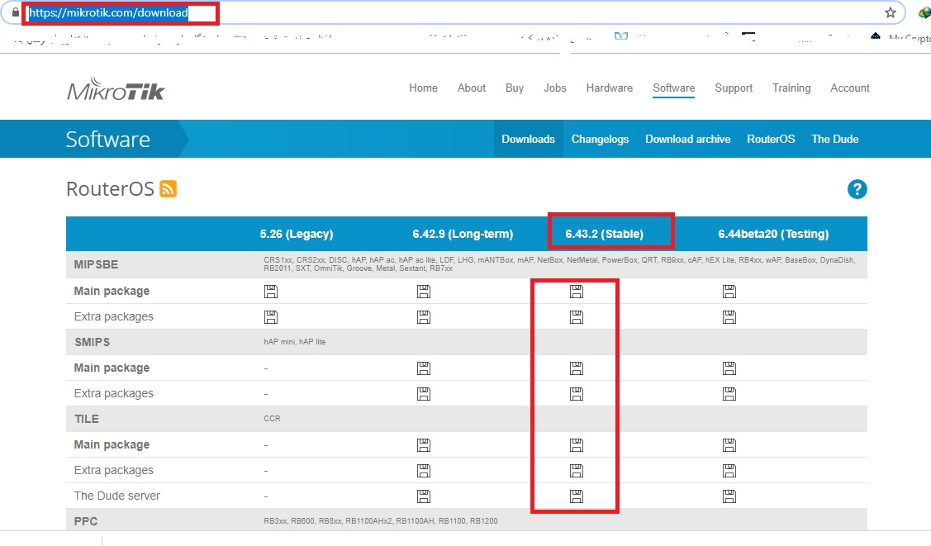Open the Account menu item
Viewport: 931px width, 546px height.
click(x=850, y=88)
